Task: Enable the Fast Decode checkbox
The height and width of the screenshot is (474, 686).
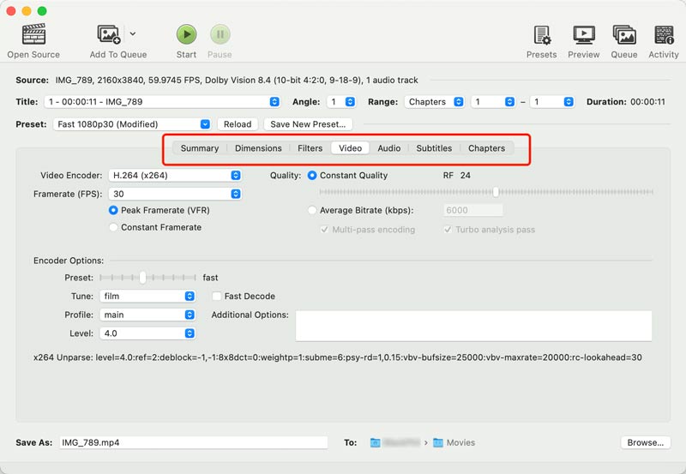Action: coord(218,297)
